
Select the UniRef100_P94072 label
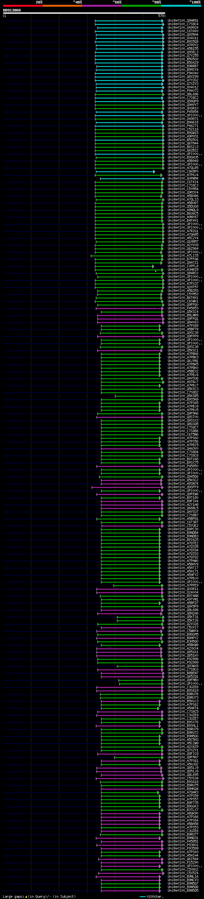183,91
